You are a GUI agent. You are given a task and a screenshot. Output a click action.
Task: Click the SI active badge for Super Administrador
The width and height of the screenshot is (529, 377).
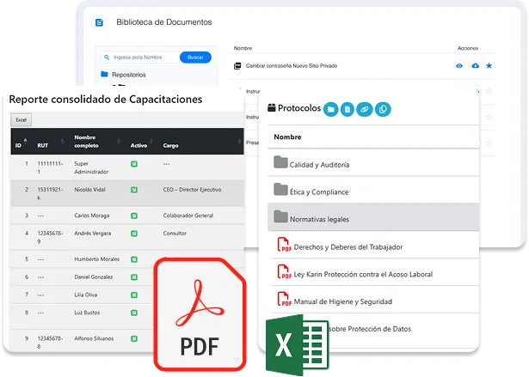pos(134,164)
